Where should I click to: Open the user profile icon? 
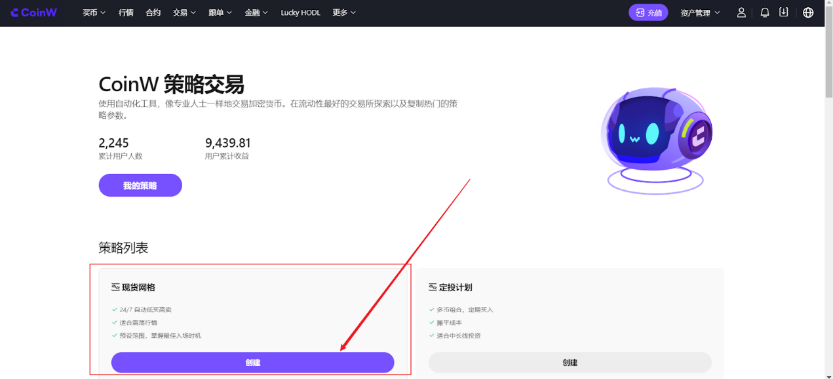pyautogui.click(x=741, y=12)
